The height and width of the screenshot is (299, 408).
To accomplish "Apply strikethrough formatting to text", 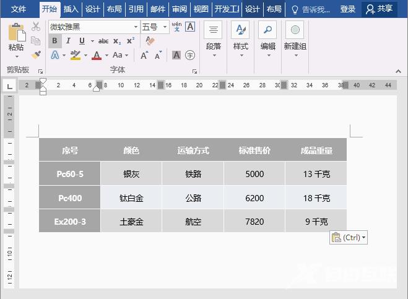I will coord(103,41).
